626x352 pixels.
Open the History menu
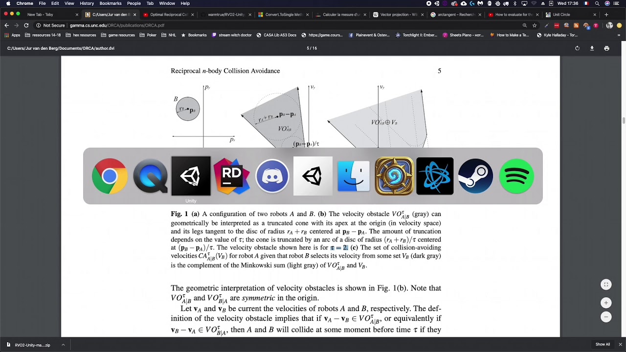tap(87, 3)
